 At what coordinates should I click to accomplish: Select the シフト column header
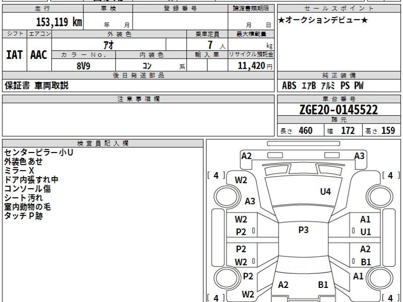pos(14,34)
